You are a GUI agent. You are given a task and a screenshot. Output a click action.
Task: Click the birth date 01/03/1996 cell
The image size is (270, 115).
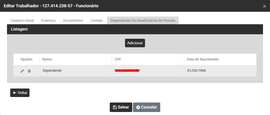[x=196, y=71]
